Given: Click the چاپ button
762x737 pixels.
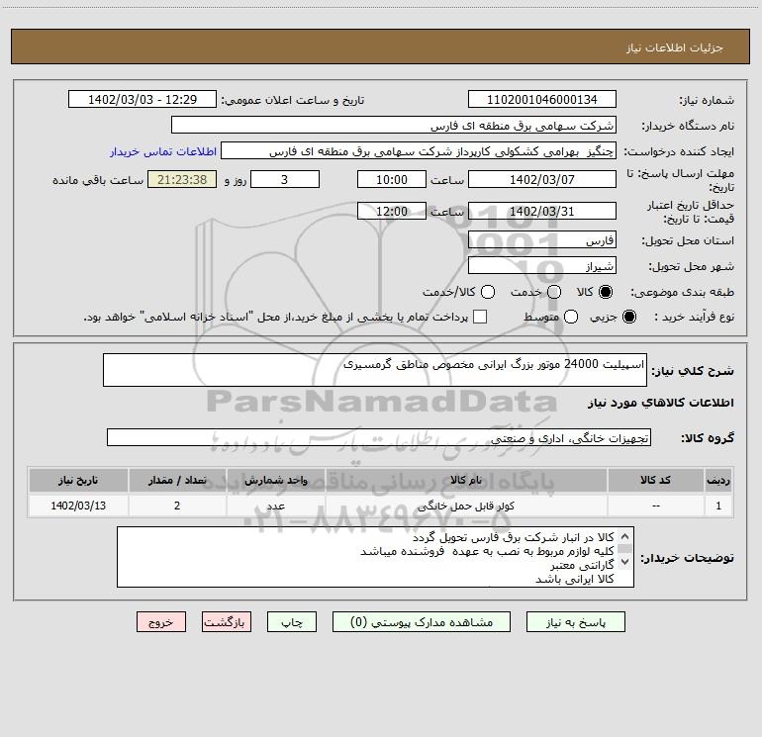Looking at the screenshot, I should [292, 622].
